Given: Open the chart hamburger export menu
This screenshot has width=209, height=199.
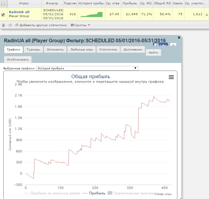Looking at the screenshot, I should [x=171, y=77].
